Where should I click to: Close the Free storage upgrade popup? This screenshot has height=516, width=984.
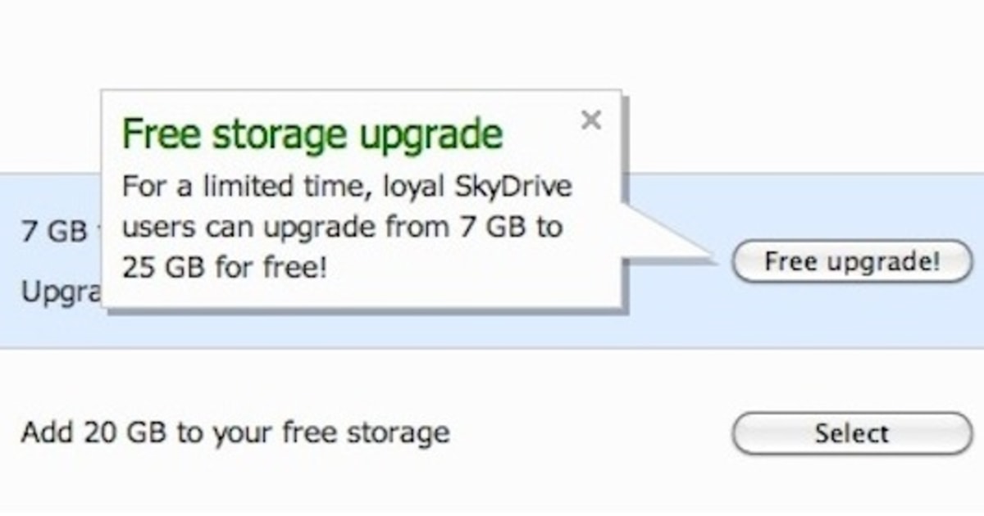590,120
